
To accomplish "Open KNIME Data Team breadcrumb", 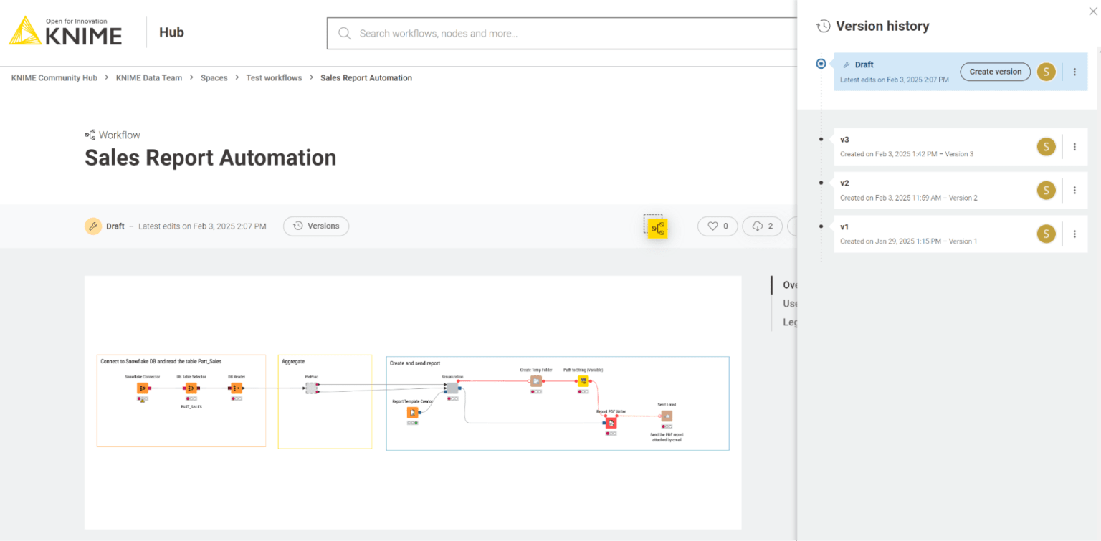I will point(149,77).
